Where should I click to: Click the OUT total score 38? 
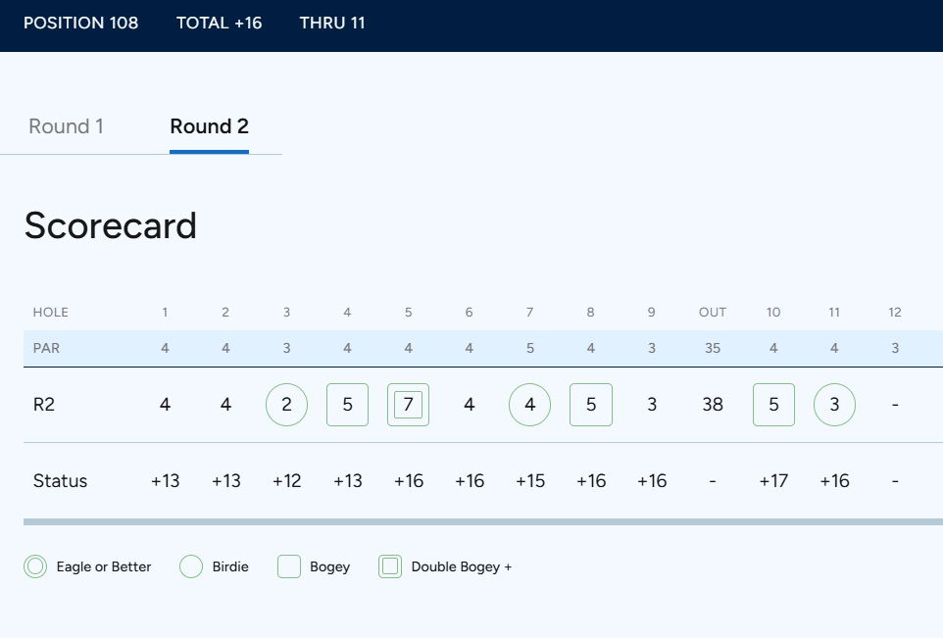(713, 405)
